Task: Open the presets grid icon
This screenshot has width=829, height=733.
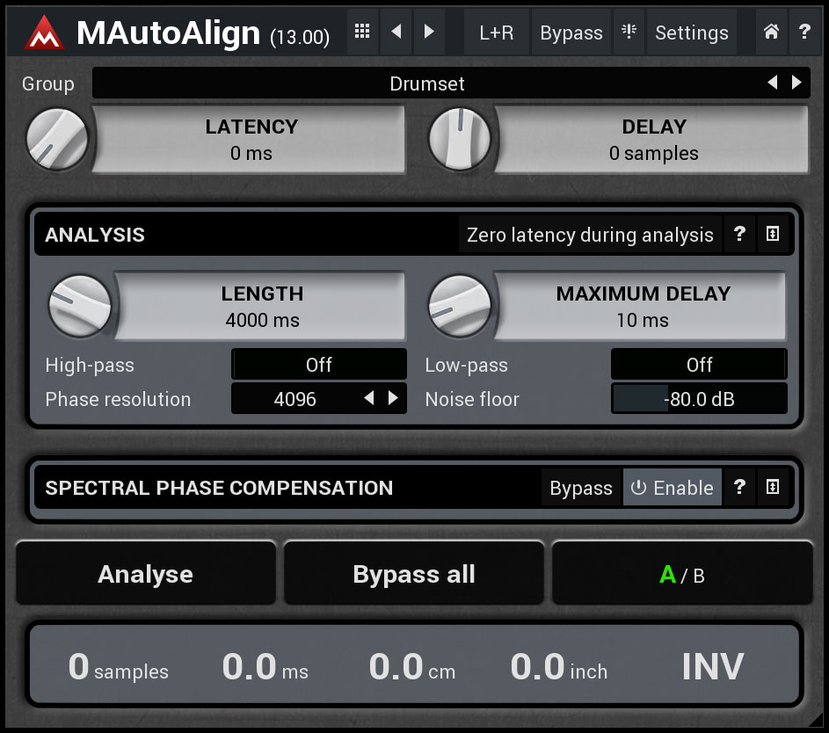Action: 361,33
